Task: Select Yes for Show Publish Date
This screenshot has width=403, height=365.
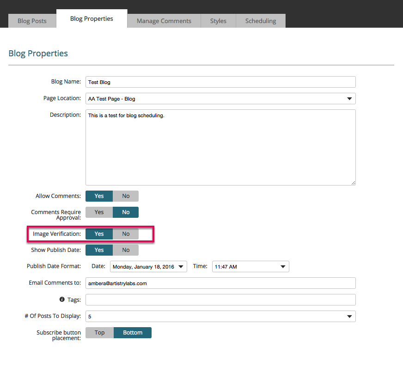Action: pyautogui.click(x=99, y=250)
